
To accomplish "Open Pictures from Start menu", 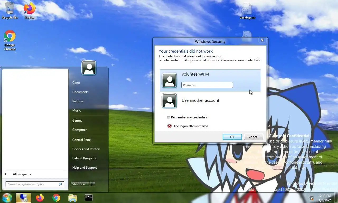I will [x=78, y=101].
